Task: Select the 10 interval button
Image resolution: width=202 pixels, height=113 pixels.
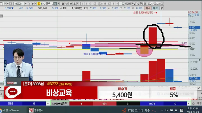Action: (x=94, y=4)
